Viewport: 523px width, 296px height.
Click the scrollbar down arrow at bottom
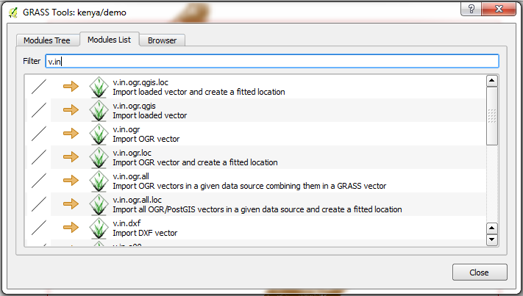(x=492, y=239)
